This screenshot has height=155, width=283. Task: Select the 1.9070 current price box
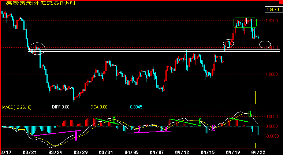273,10
